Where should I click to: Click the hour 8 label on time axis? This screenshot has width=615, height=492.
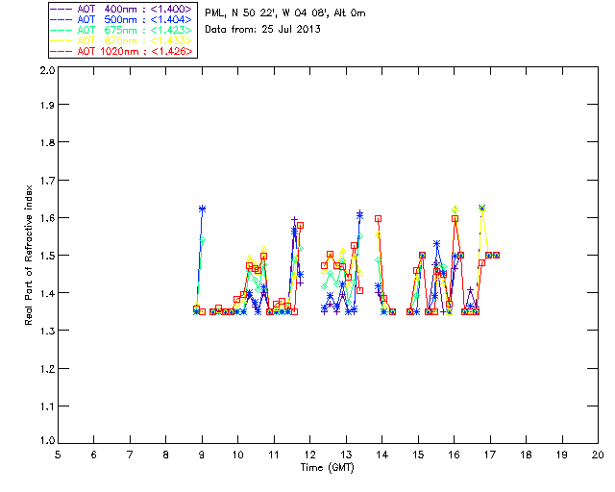(166, 455)
